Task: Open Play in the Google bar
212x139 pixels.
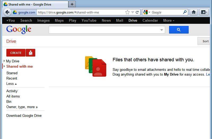Action: (72, 21)
